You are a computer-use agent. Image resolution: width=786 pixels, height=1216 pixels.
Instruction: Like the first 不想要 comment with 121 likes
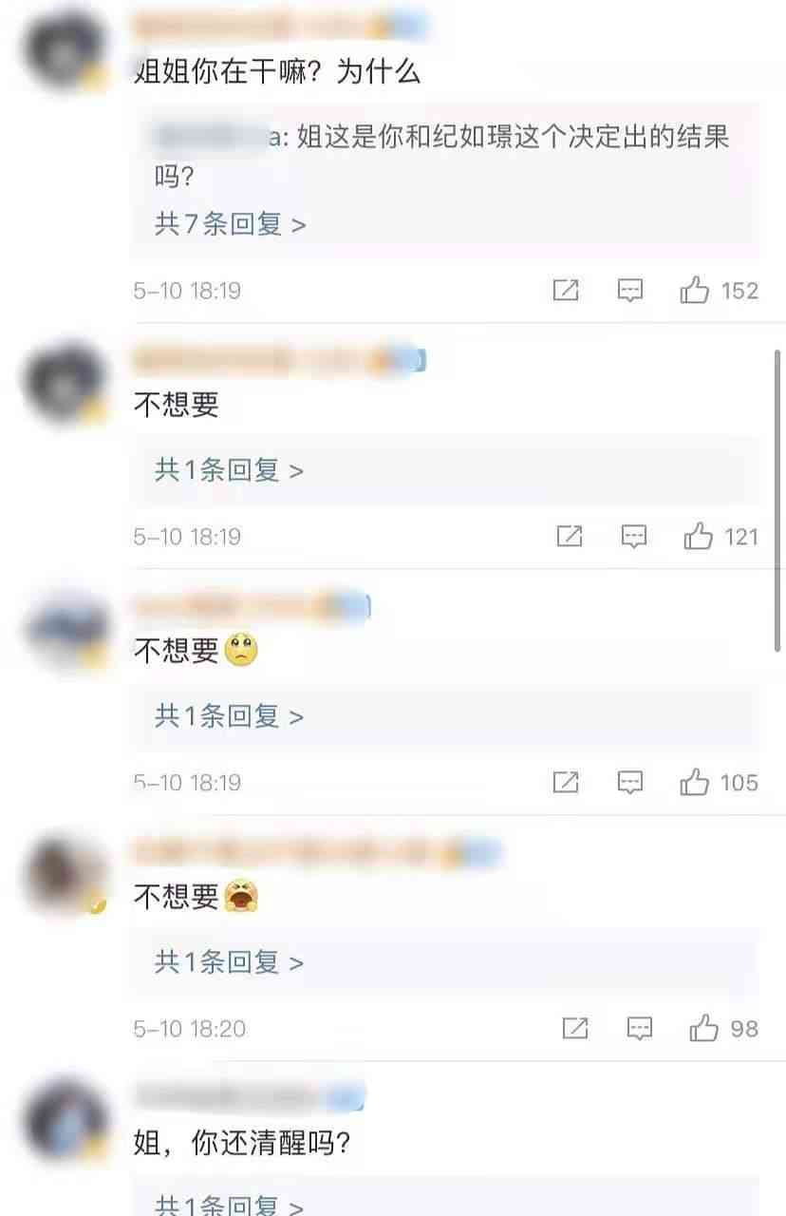pyautogui.click(x=698, y=537)
